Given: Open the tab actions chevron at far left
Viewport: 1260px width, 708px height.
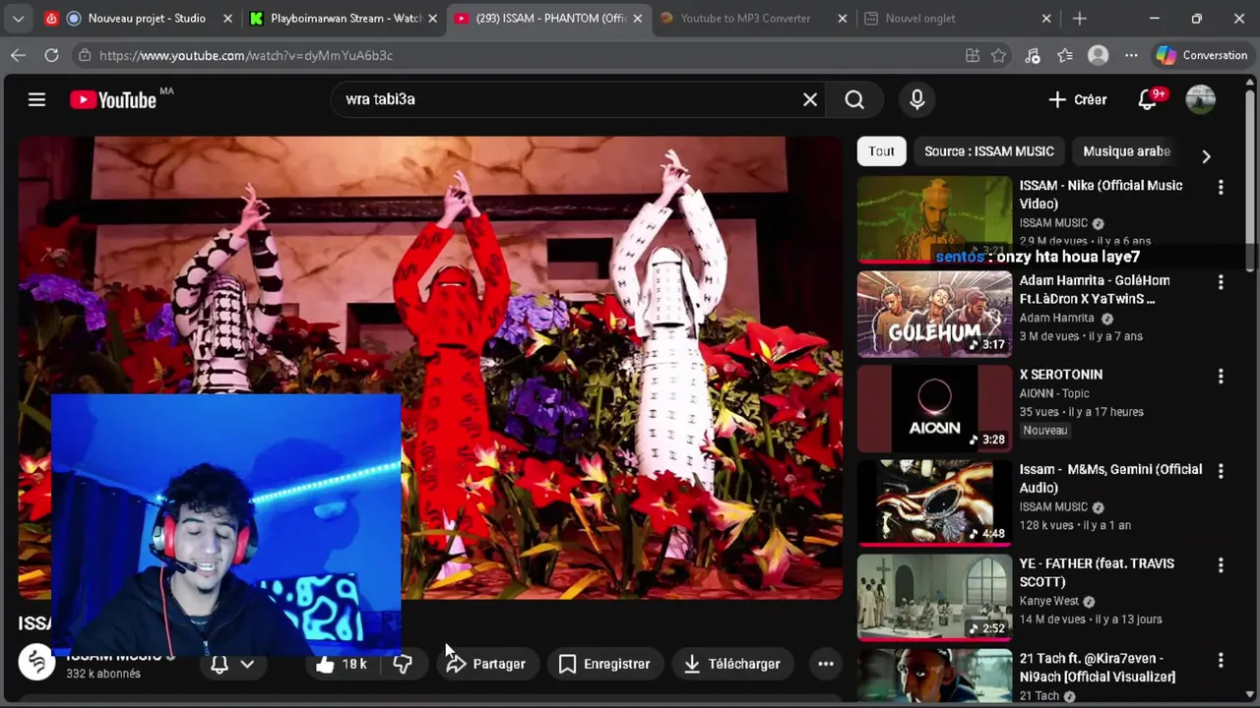Looking at the screenshot, I should tap(18, 18).
